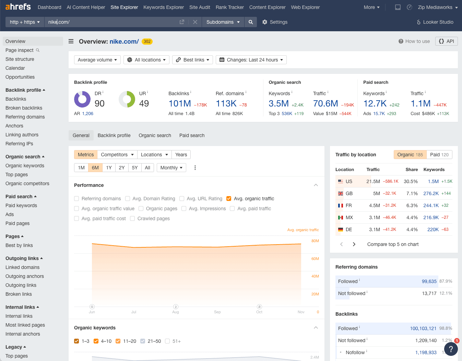Click the chart three-dot options menu
The height and width of the screenshot is (361, 462).
[195, 168]
